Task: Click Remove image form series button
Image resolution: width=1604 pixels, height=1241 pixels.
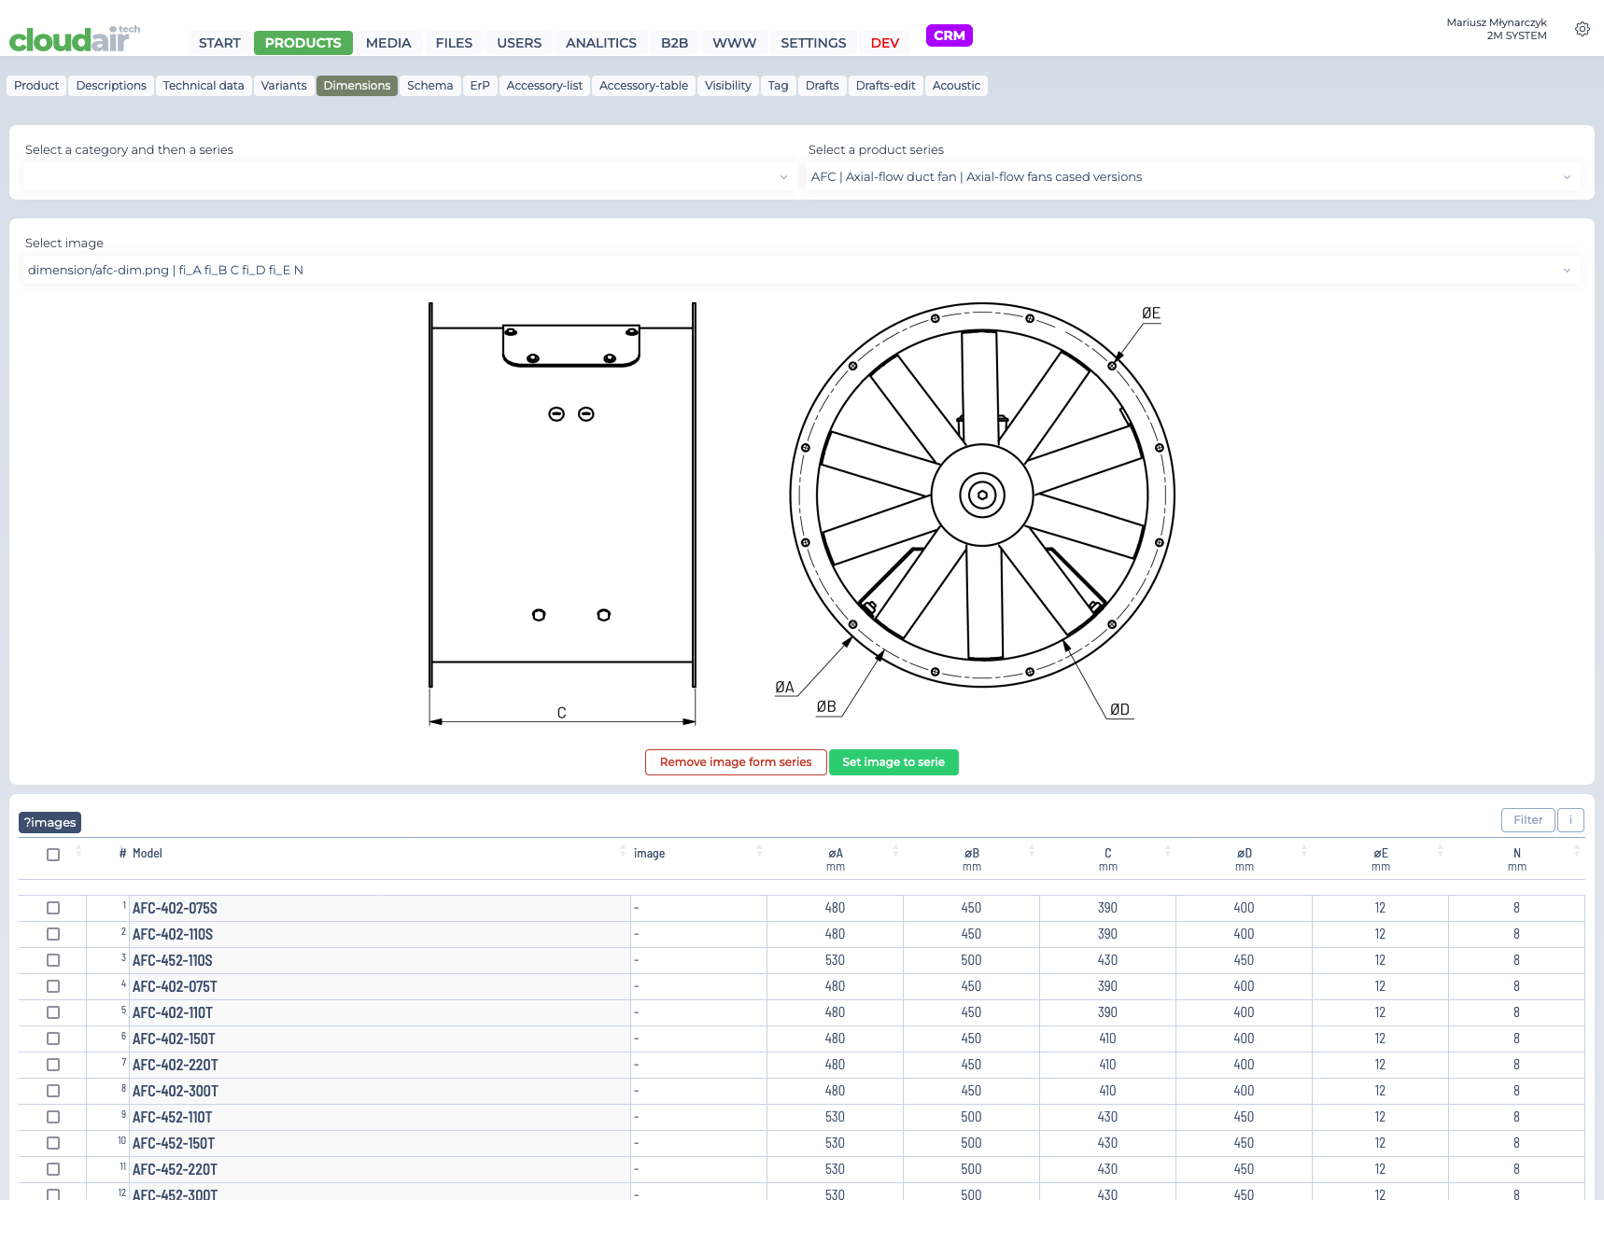Action: pos(736,762)
